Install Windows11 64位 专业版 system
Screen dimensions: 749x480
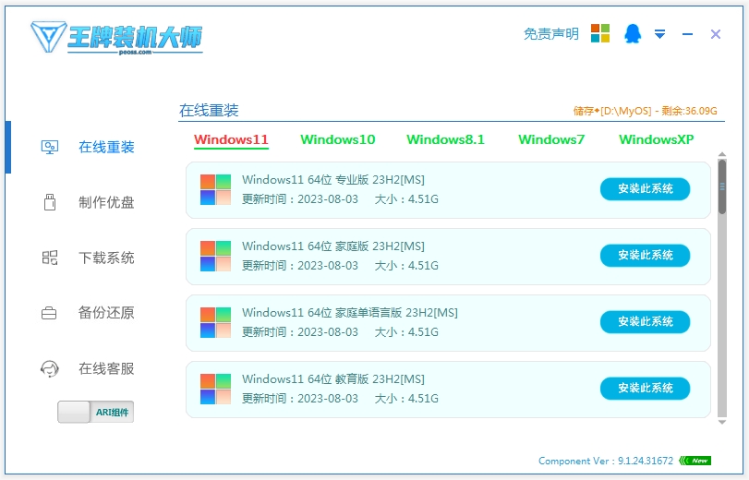(645, 189)
